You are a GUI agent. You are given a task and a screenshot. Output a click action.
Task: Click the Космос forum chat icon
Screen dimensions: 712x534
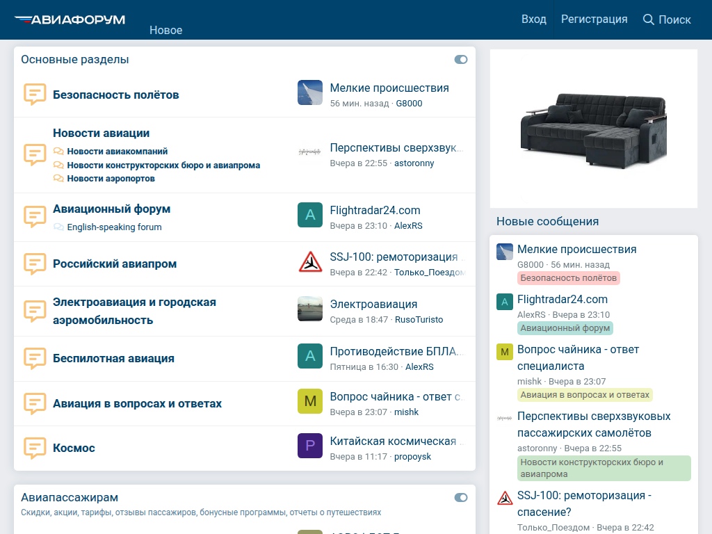[x=35, y=448]
